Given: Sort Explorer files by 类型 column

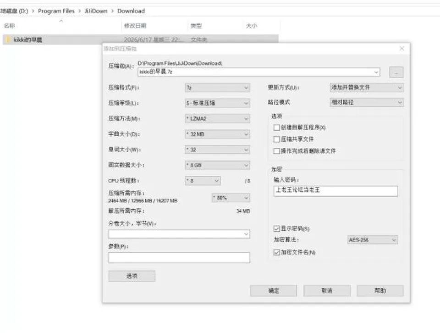Looking at the screenshot, I should click(x=196, y=26).
